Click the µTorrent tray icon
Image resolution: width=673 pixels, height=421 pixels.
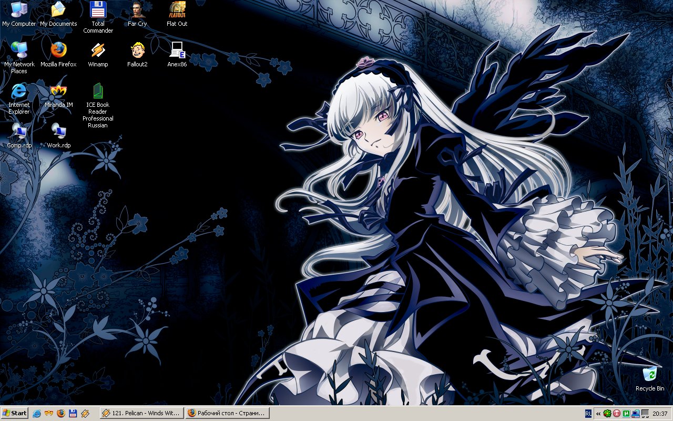tap(626, 414)
